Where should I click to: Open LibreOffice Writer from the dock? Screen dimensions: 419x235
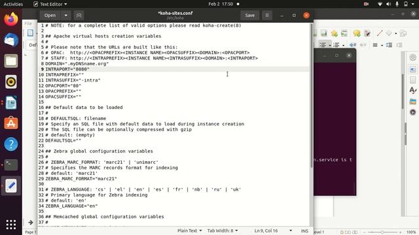point(11,102)
